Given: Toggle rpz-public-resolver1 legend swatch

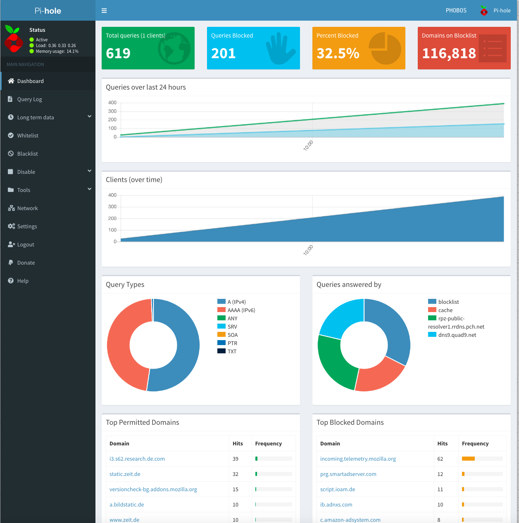Looking at the screenshot, I should [x=432, y=318].
